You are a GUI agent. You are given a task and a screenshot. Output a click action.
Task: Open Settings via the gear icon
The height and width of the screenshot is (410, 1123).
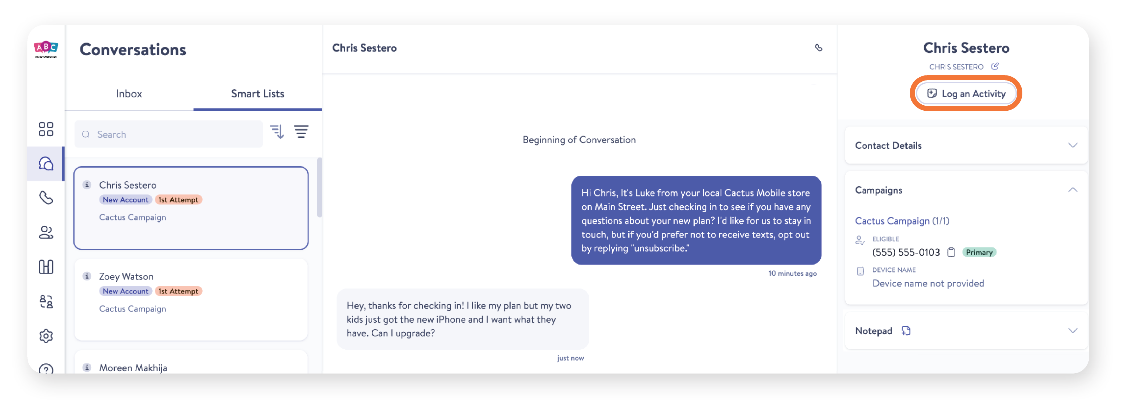click(45, 336)
